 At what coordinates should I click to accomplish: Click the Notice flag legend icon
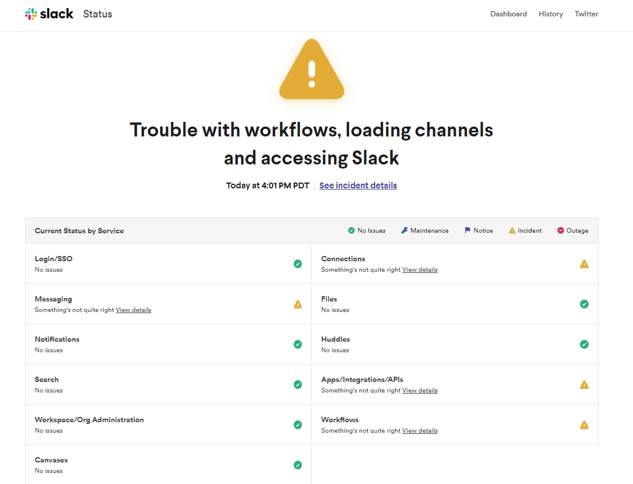[466, 230]
